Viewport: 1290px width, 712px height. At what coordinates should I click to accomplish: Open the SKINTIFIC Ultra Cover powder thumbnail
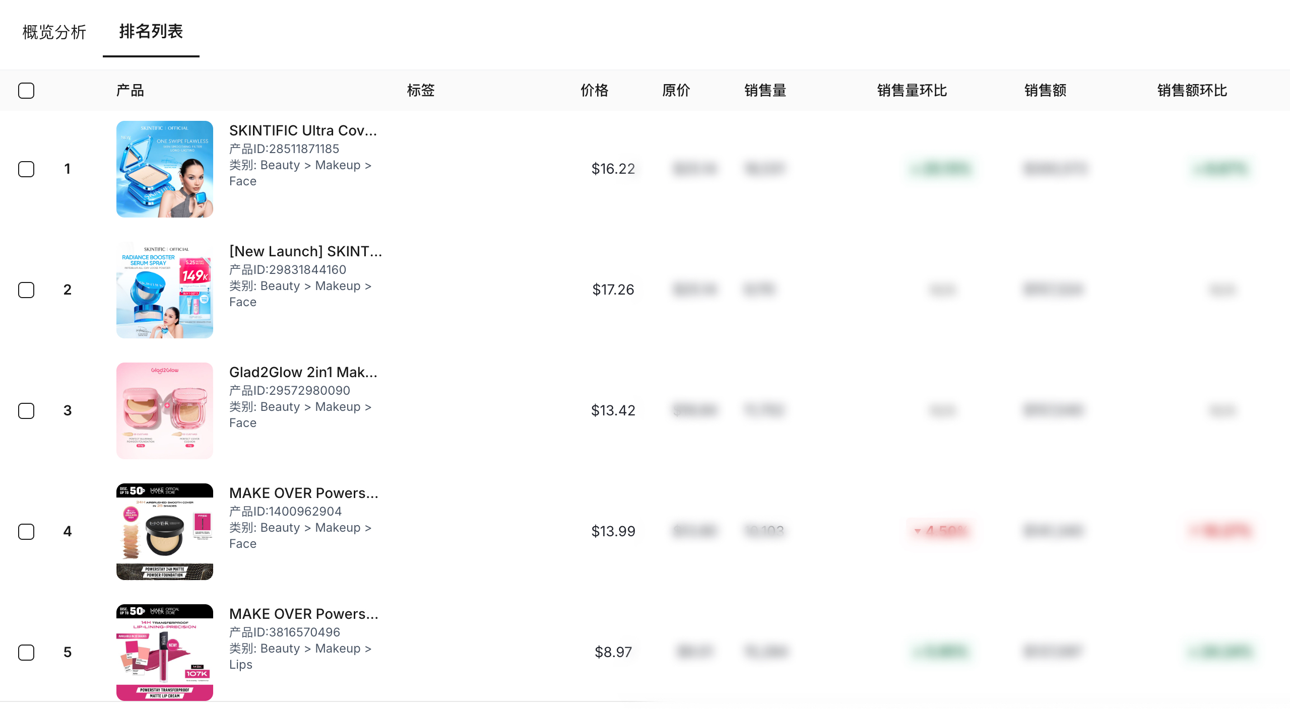pyautogui.click(x=165, y=169)
